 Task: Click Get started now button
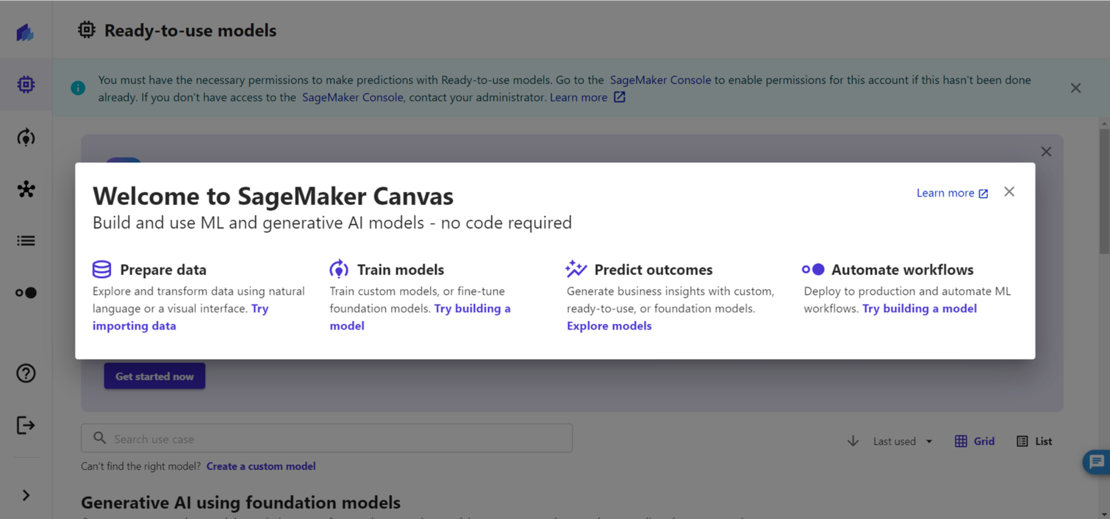[x=154, y=376]
